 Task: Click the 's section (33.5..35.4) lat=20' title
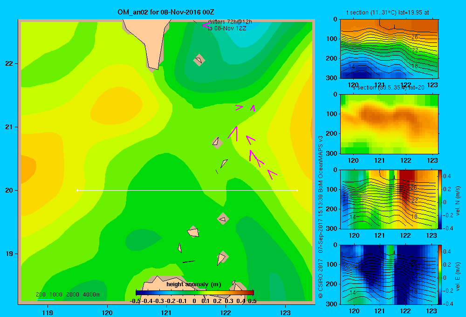[x=389, y=88]
